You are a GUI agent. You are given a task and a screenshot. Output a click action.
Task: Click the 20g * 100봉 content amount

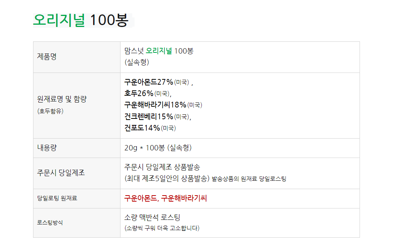[158, 148]
